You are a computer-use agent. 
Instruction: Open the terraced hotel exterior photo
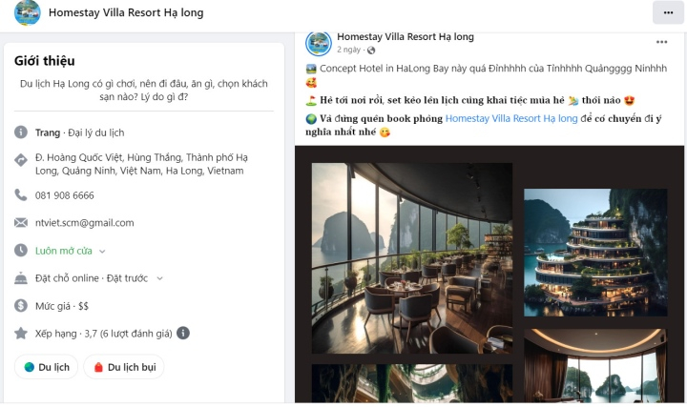pos(595,253)
